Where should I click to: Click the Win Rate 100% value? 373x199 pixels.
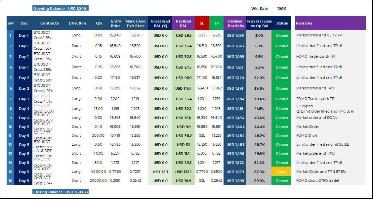click(x=282, y=9)
